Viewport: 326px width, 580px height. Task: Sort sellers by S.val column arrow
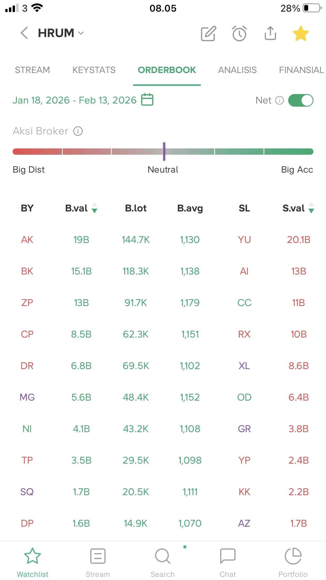[311, 208]
